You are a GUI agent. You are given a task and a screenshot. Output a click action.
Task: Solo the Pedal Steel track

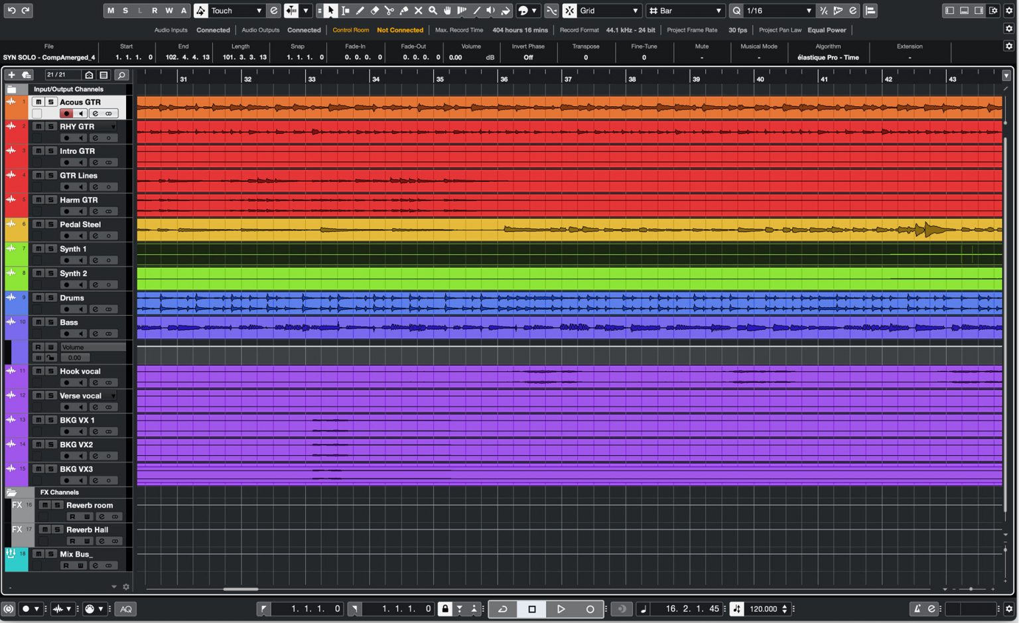tap(50, 224)
